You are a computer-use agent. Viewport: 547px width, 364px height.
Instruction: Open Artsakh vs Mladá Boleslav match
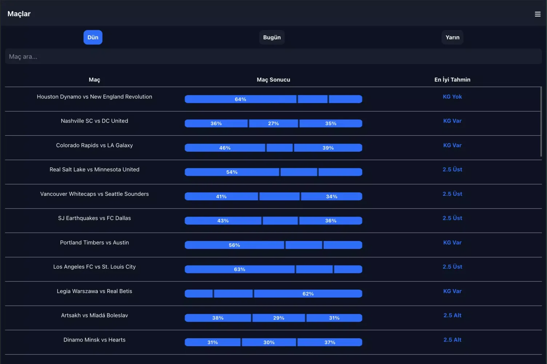tap(95, 315)
